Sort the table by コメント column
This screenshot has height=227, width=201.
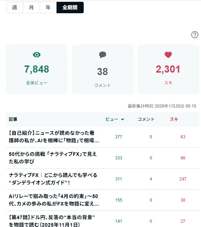[x=146, y=119]
